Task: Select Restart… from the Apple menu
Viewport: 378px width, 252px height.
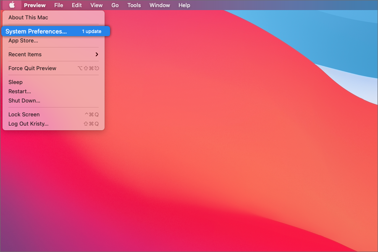Action: (20, 92)
